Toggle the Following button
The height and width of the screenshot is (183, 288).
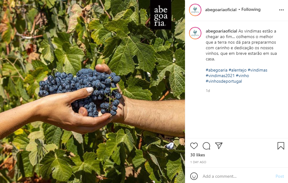pos(251,10)
